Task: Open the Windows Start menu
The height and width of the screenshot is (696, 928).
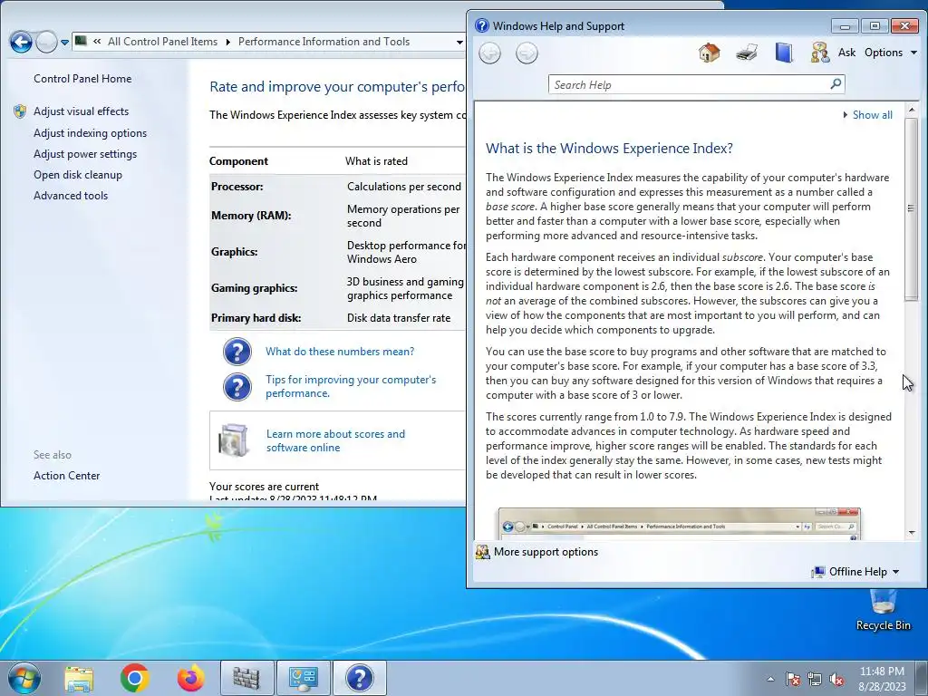Action: pos(24,678)
